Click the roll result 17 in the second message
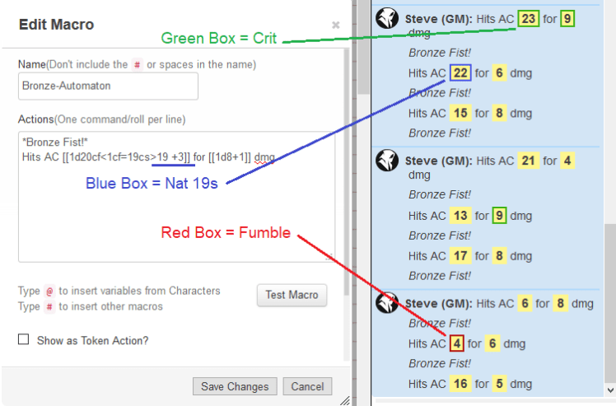Image resolution: width=616 pixels, height=406 pixels. point(460,256)
